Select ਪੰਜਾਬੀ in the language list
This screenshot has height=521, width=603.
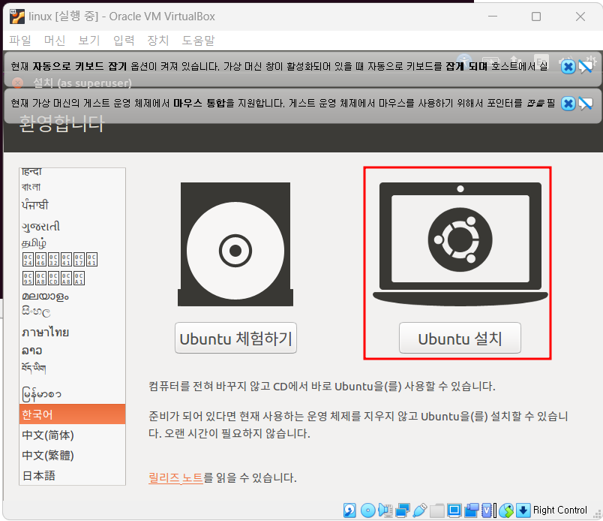coord(72,205)
